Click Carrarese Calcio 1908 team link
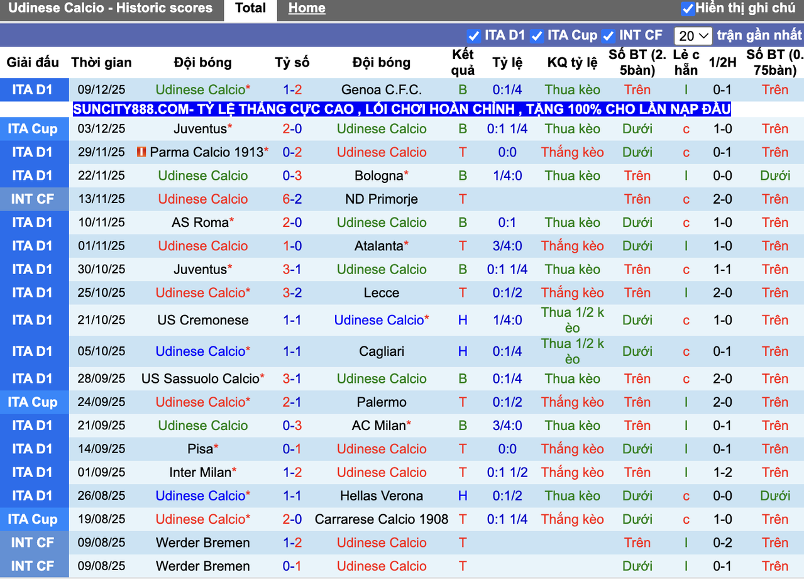The height and width of the screenshot is (579, 804). (x=382, y=519)
